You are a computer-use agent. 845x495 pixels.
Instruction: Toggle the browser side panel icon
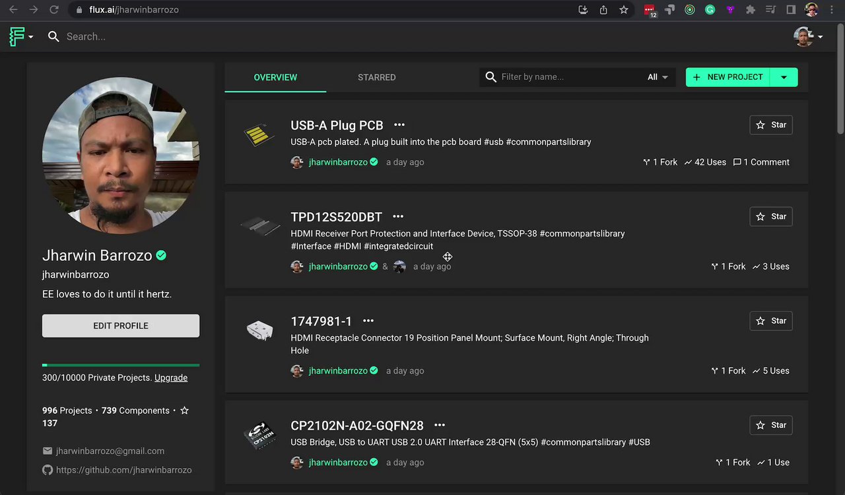tap(791, 10)
